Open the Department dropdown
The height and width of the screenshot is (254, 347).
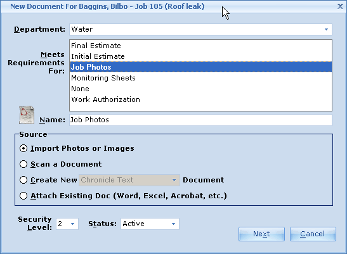point(326,29)
